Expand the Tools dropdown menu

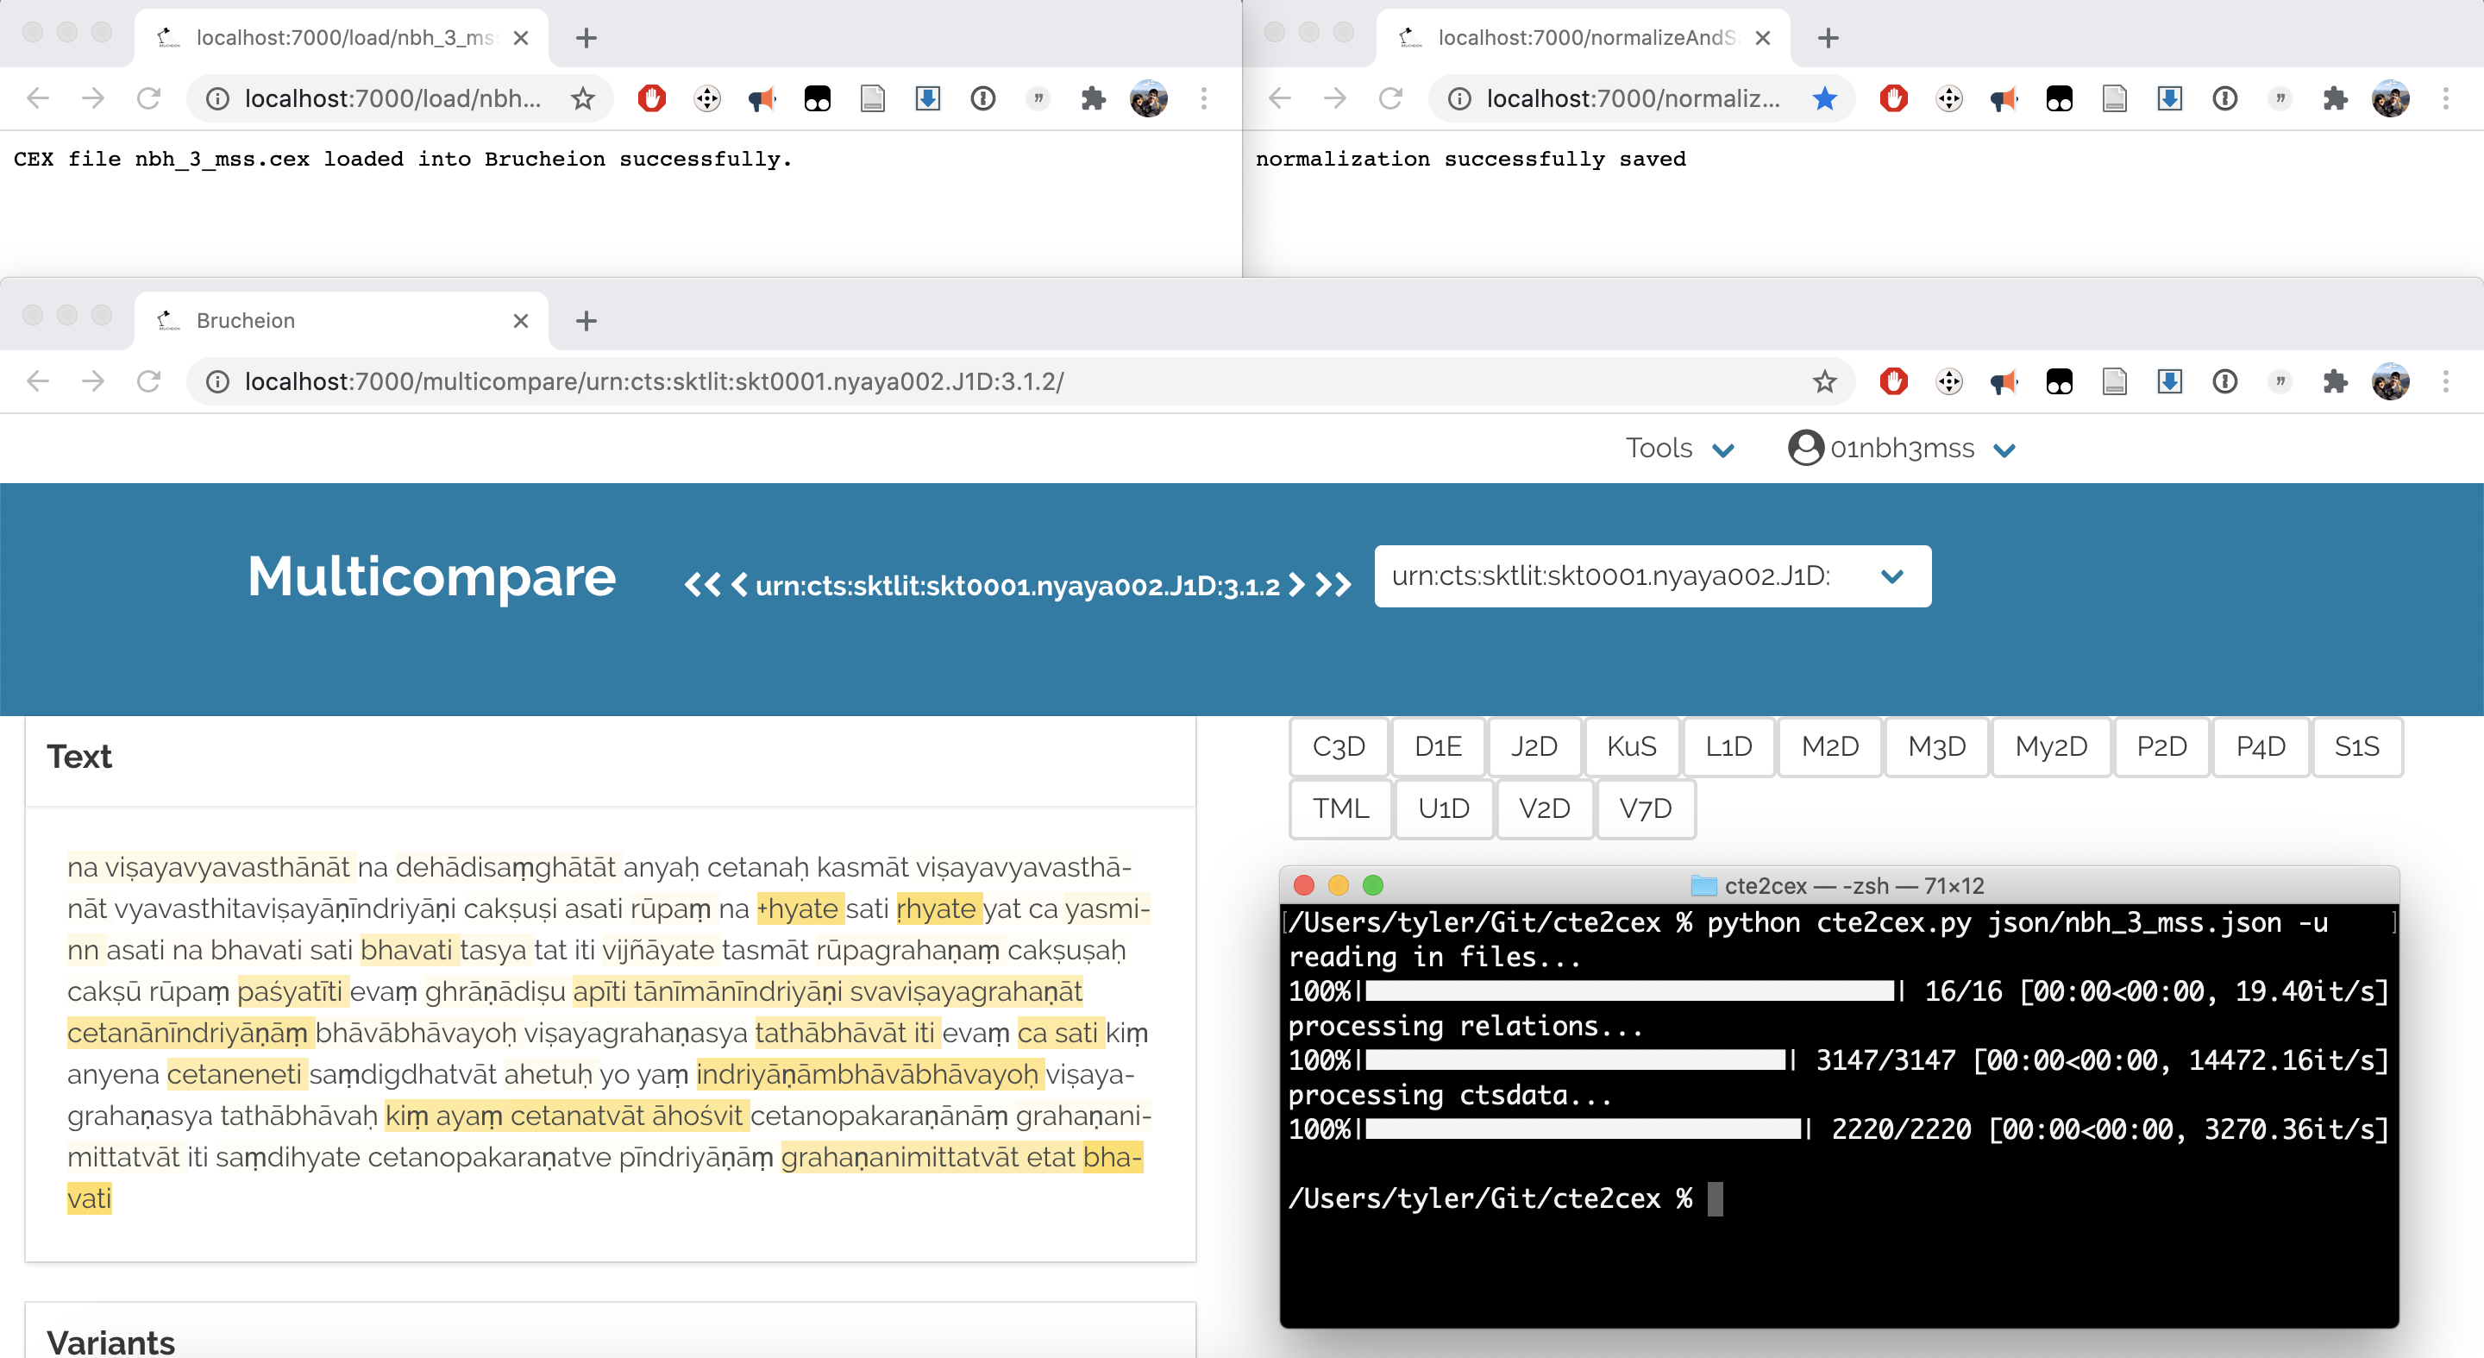click(1678, 449)
